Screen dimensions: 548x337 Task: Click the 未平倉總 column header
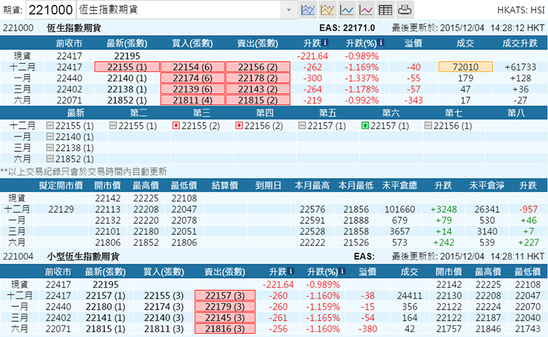(399, 185)
